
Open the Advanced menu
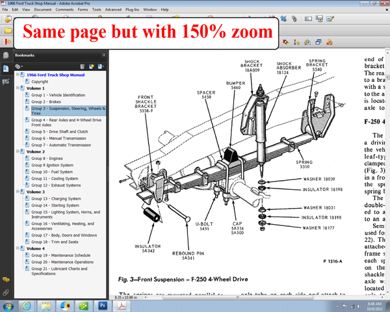pyautogui.click(x=113, y=10)
